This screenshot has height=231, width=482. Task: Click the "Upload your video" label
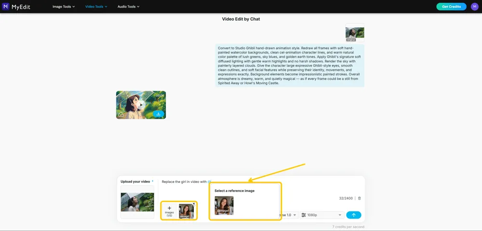pyautogui.click(x=135, y=181)
